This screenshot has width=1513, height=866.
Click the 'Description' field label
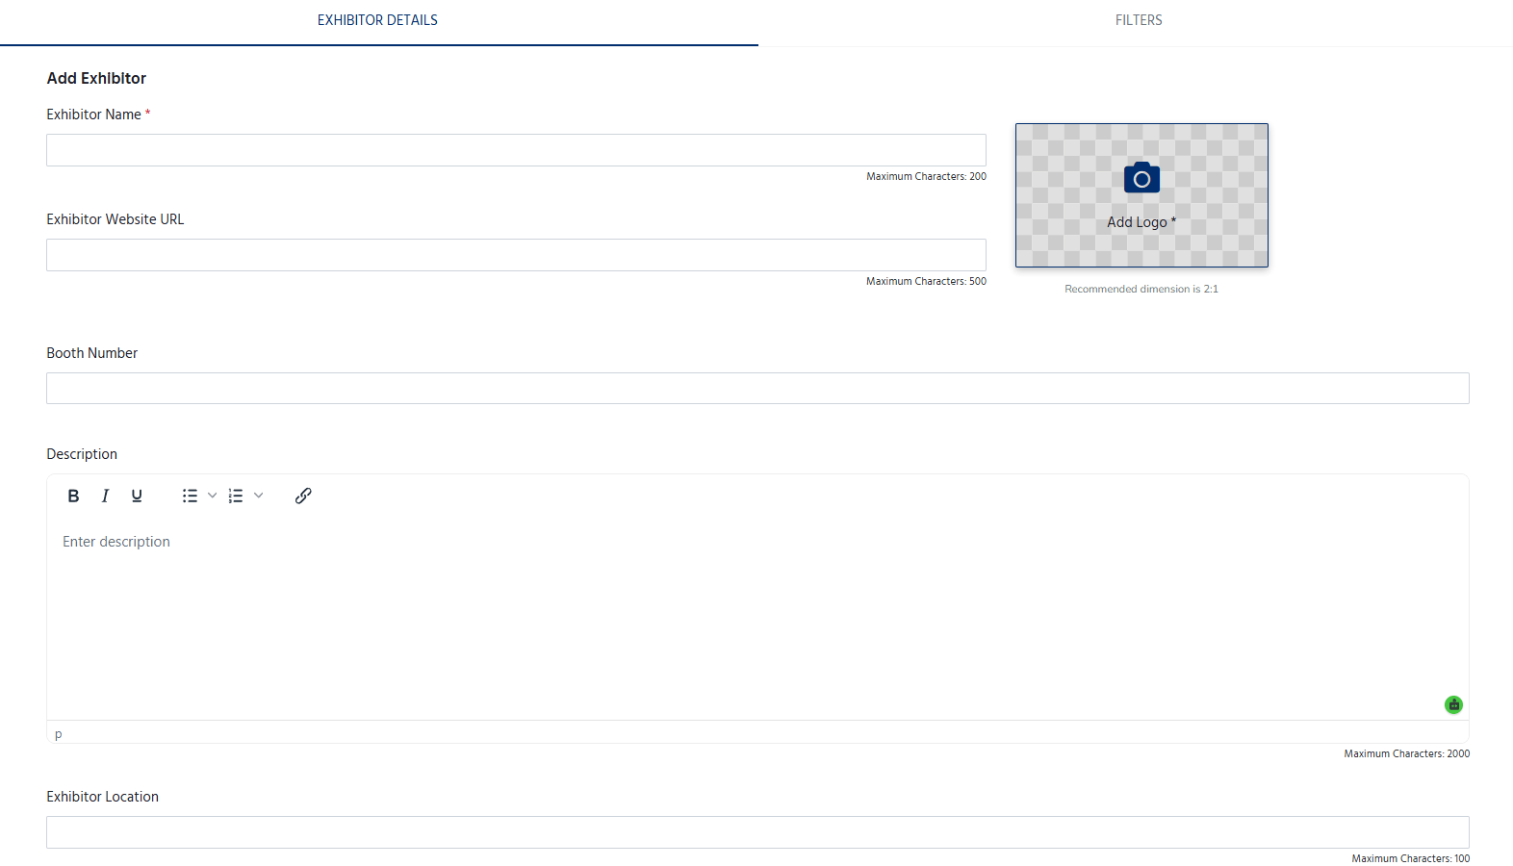click(82, 454)
